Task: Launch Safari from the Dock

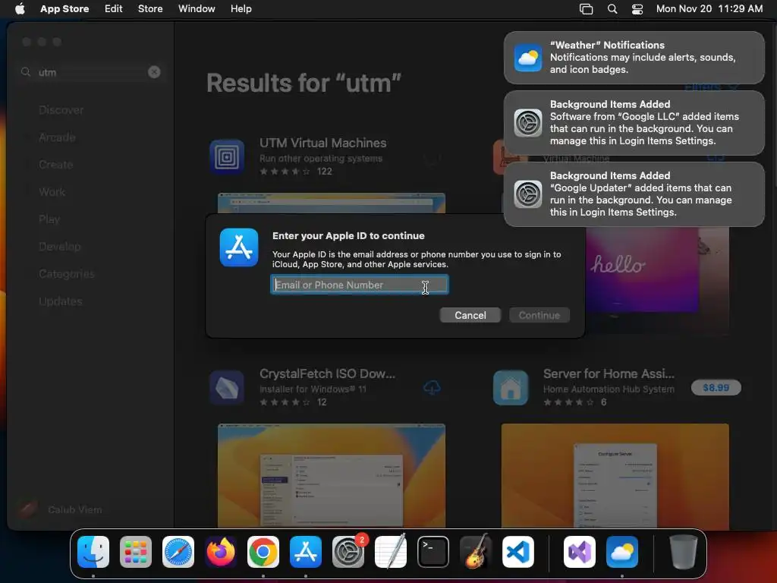Action: click(178, 552)
